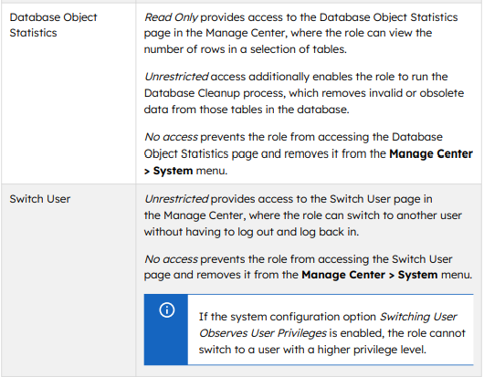
Task: Click No access in the Switch User row
Action: pos(171,259)
